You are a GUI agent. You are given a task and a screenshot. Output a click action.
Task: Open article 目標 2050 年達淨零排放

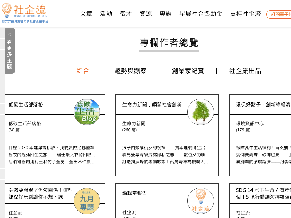tap(53, 147)
